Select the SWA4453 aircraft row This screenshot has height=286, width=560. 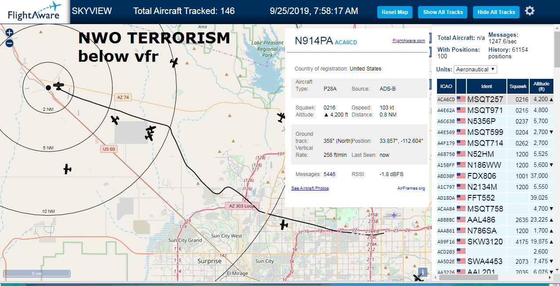(x=495, y=261)
